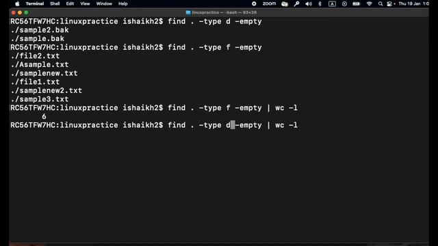Close the Terminal window
438x246 pixels.
pyautogui.click(x=13, y=12)
